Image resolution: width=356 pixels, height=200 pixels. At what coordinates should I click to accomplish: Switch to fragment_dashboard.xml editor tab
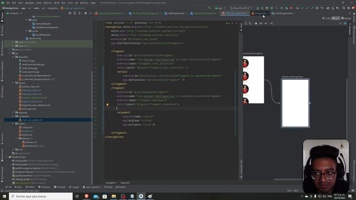(110, 13)
